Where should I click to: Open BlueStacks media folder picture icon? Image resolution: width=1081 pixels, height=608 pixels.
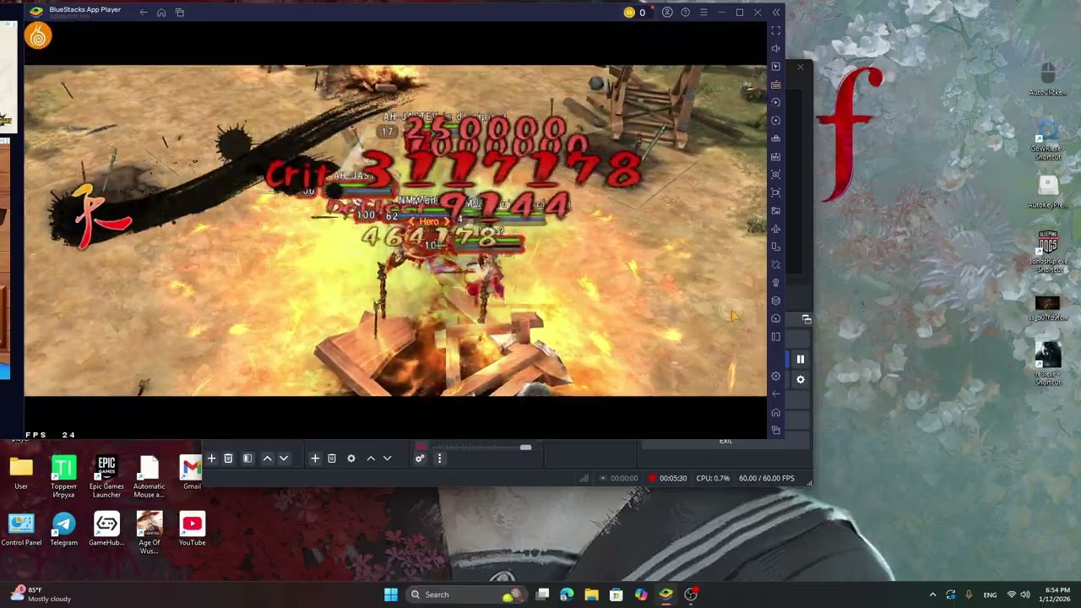click(776, 210)
